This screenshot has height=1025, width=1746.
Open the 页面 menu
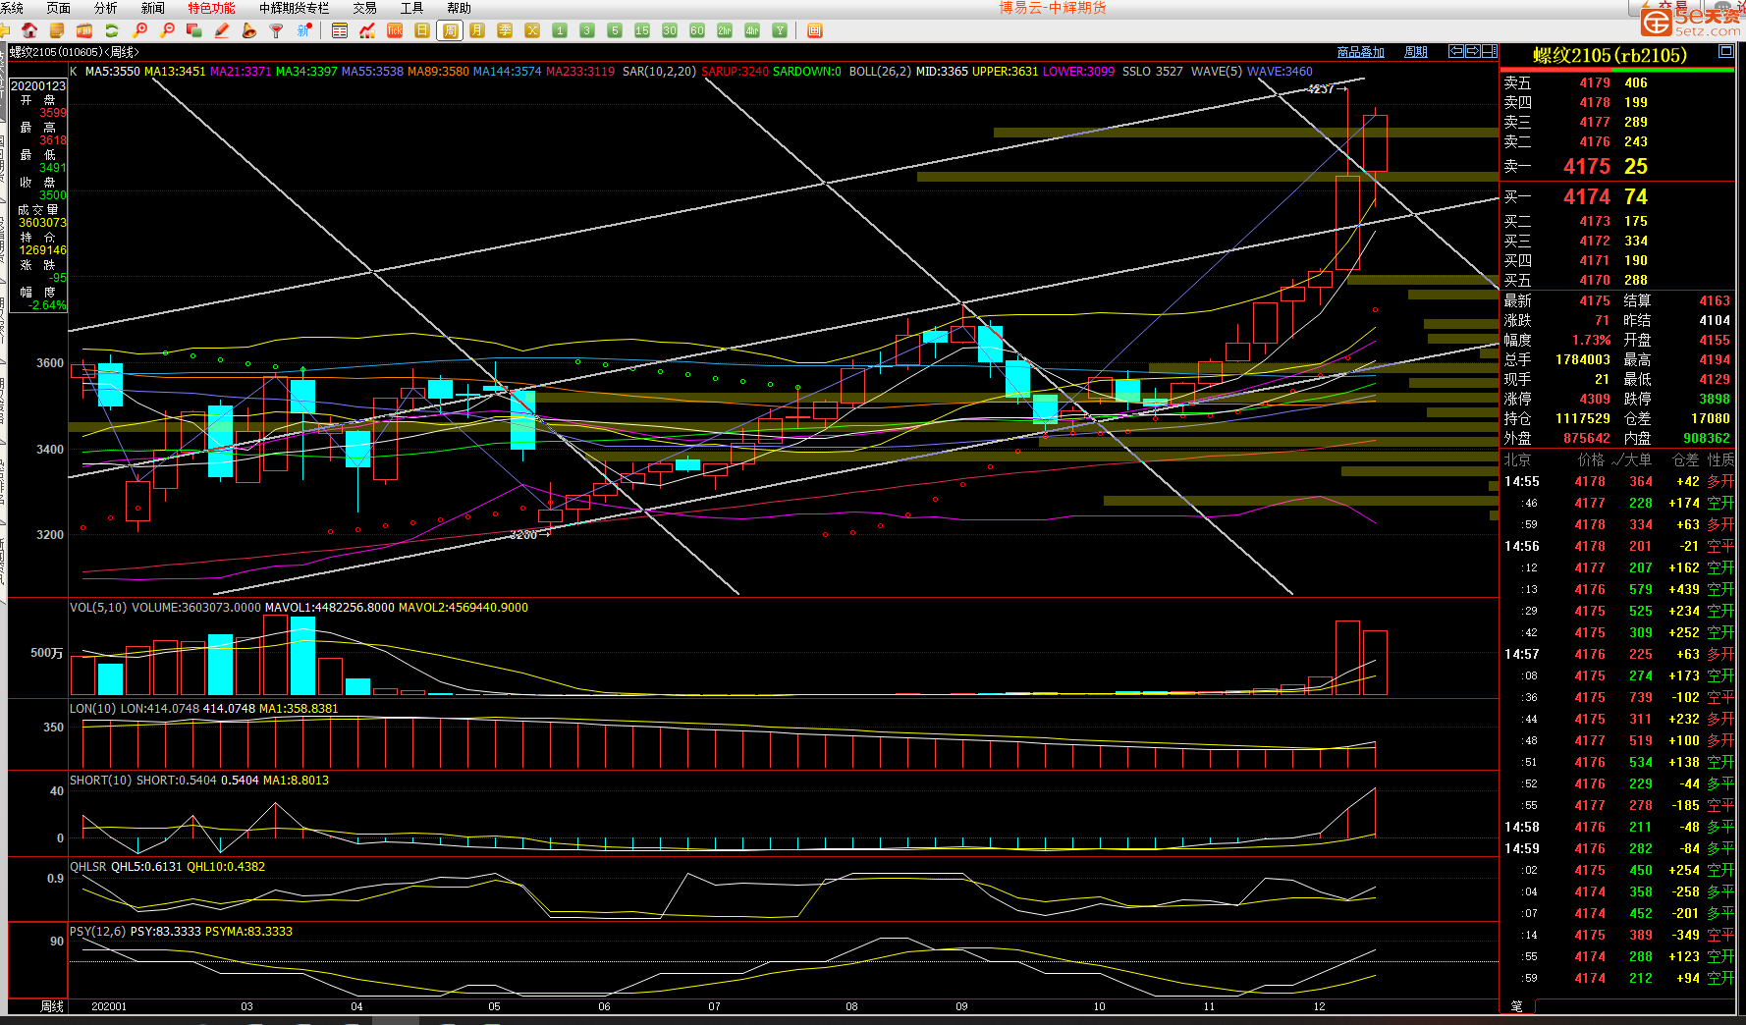(59, 8)
